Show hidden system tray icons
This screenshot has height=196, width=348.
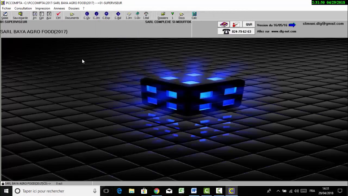coord(278,191)
